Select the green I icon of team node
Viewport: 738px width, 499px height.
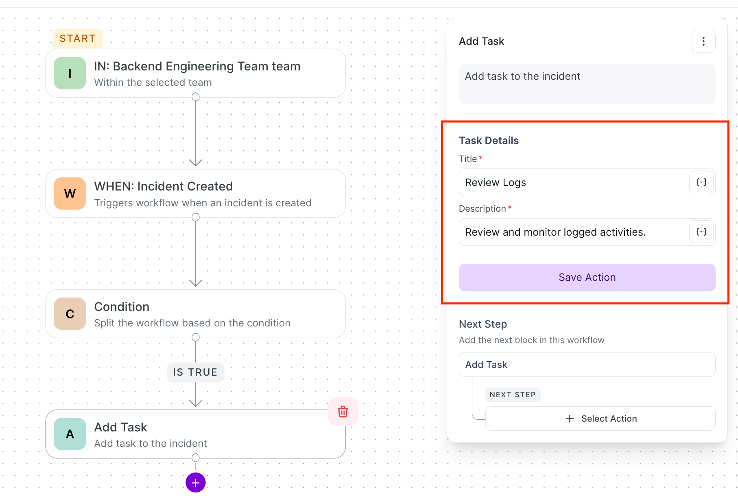[70, 73]
